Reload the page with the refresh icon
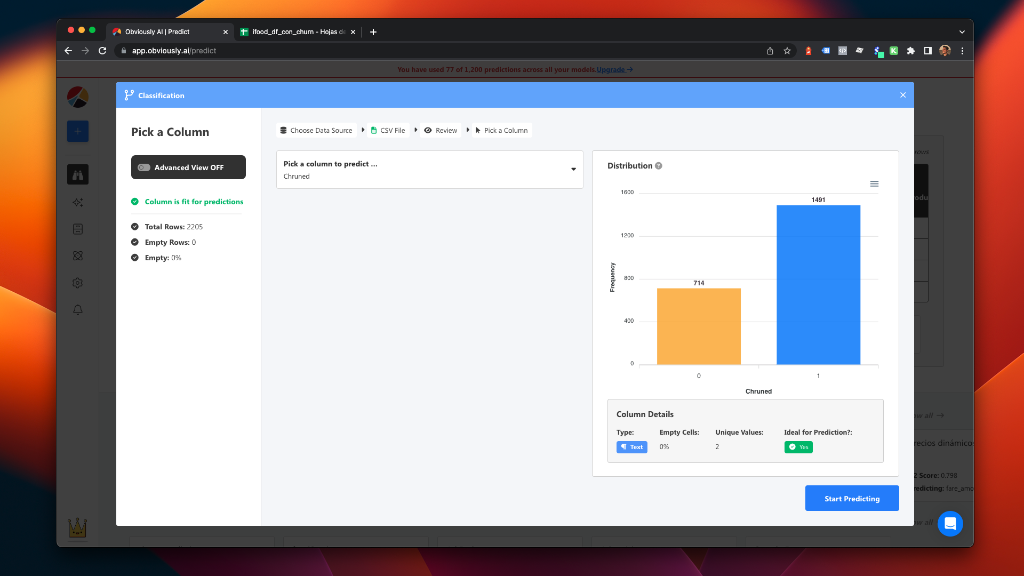This screenshot has width=1024, height=576. pyautogui.click(x=102, y=51)
